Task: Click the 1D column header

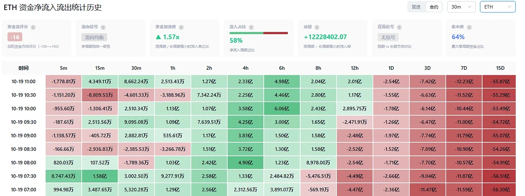Action: point(391,68)
